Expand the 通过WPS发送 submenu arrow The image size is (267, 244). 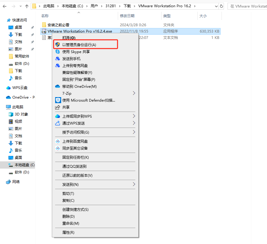tap(134, 123)
